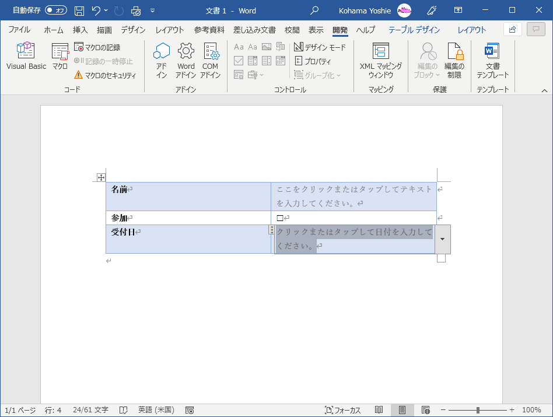Open the date picker dropdown arrow
Image resolution: width=553 pixels, height=417 pixels.
pyautogui.click(x=443, y=239)
